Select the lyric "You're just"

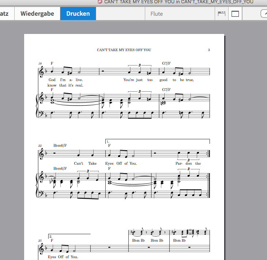tap(133, 80)
